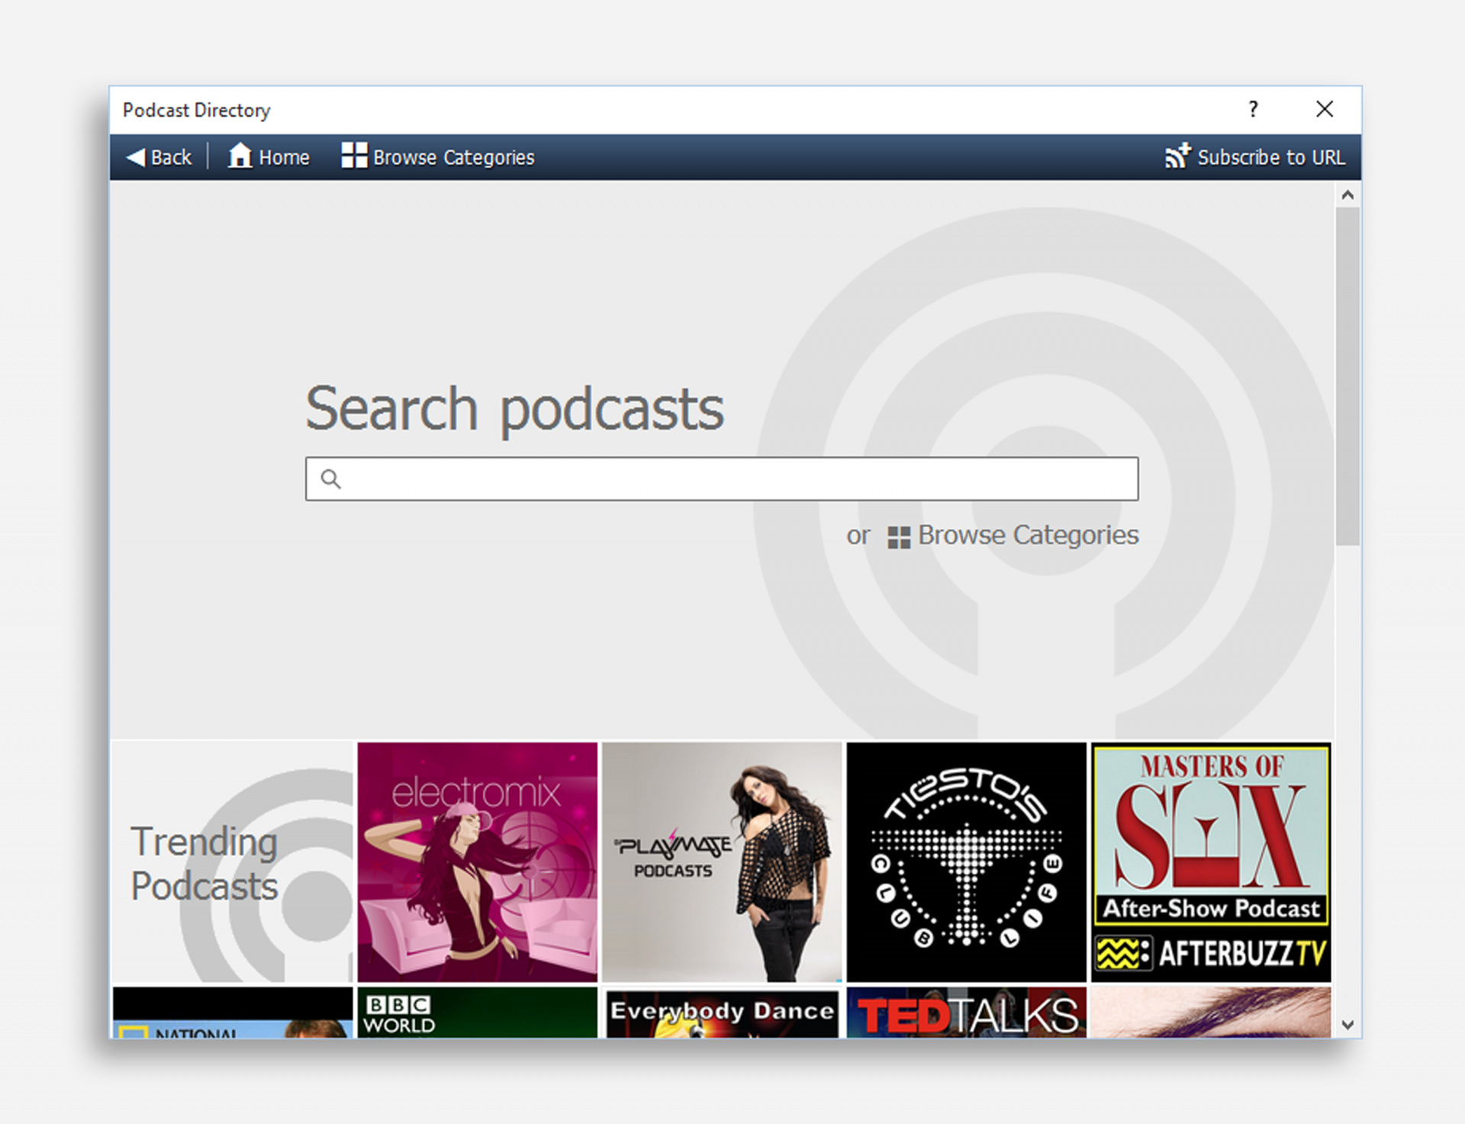Click the scrollbar up arrow
Screen dimensions: 1465x1124
coord(1347,195)
